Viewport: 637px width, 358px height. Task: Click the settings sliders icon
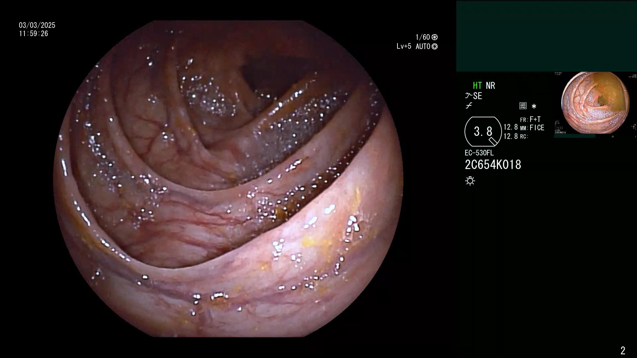coord(523,106)
